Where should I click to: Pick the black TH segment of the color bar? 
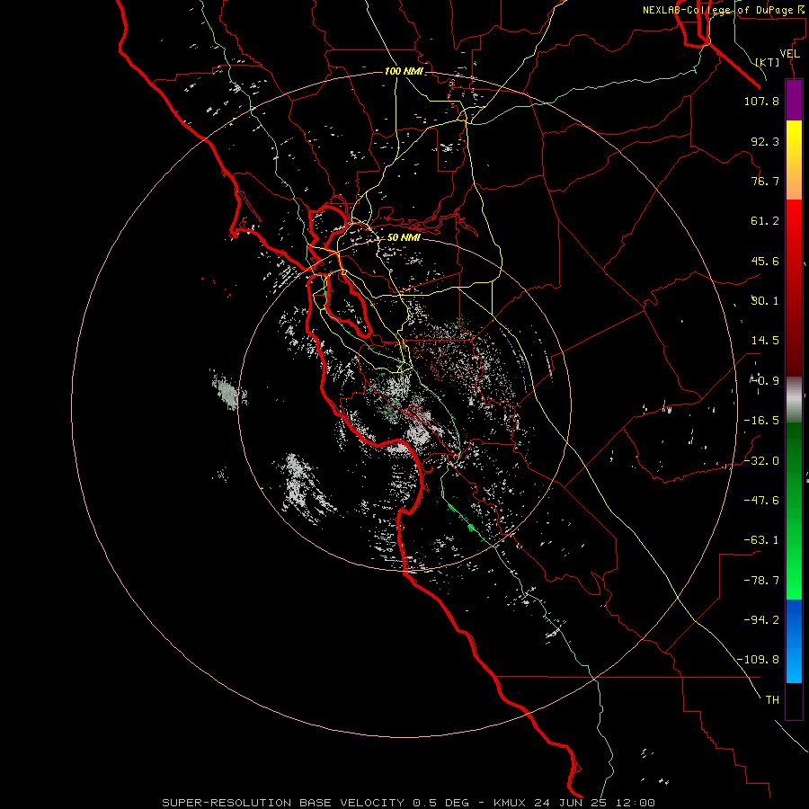coord(794,701)
